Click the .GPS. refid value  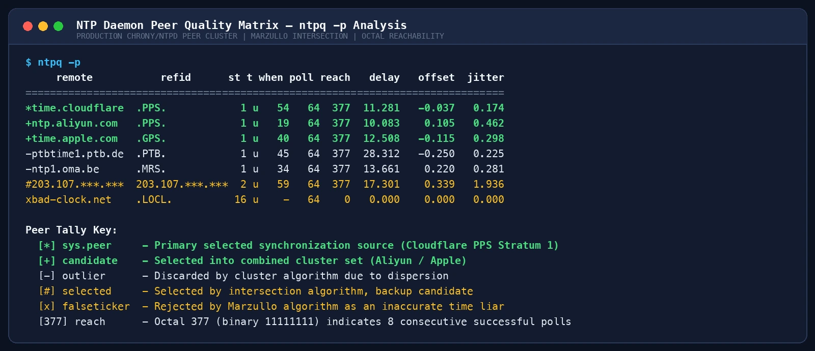coord(151,138)
